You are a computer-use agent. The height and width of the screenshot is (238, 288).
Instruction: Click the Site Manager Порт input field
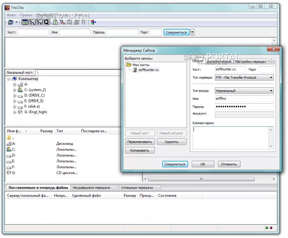(266, 69)
